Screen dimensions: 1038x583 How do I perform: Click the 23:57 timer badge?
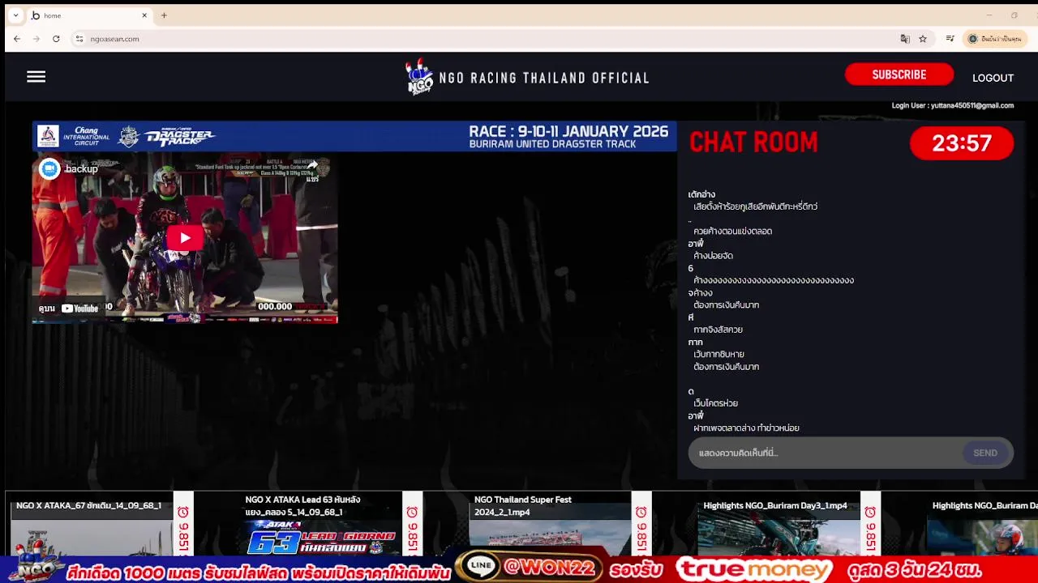[x=962, y=143]
